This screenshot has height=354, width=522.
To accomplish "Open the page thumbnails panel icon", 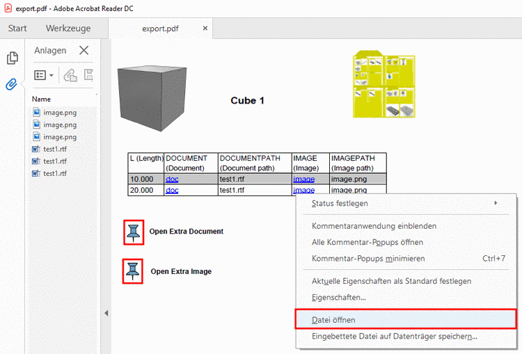I will 13,58.
